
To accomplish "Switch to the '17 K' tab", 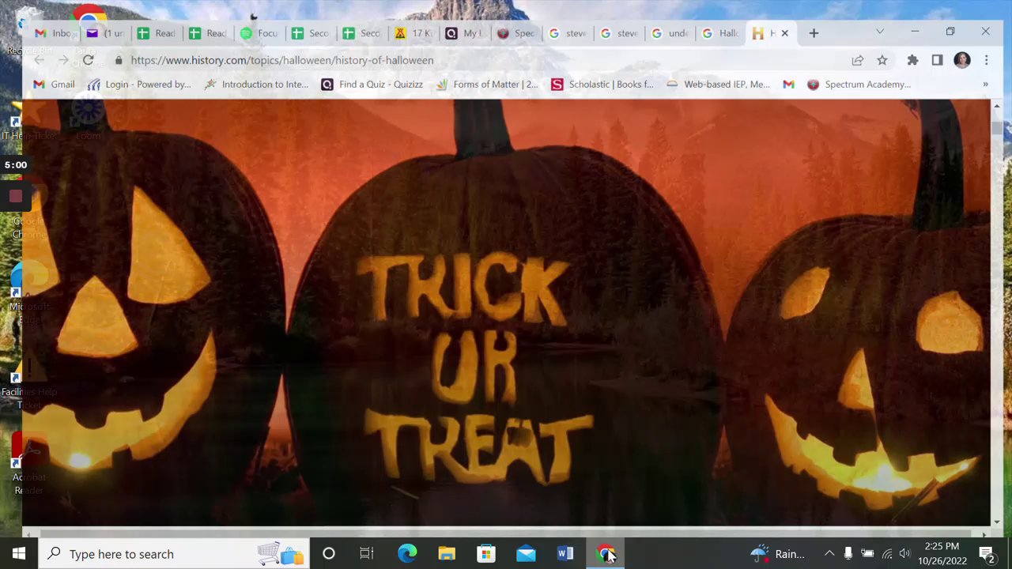I will click(x=413, y=33).
